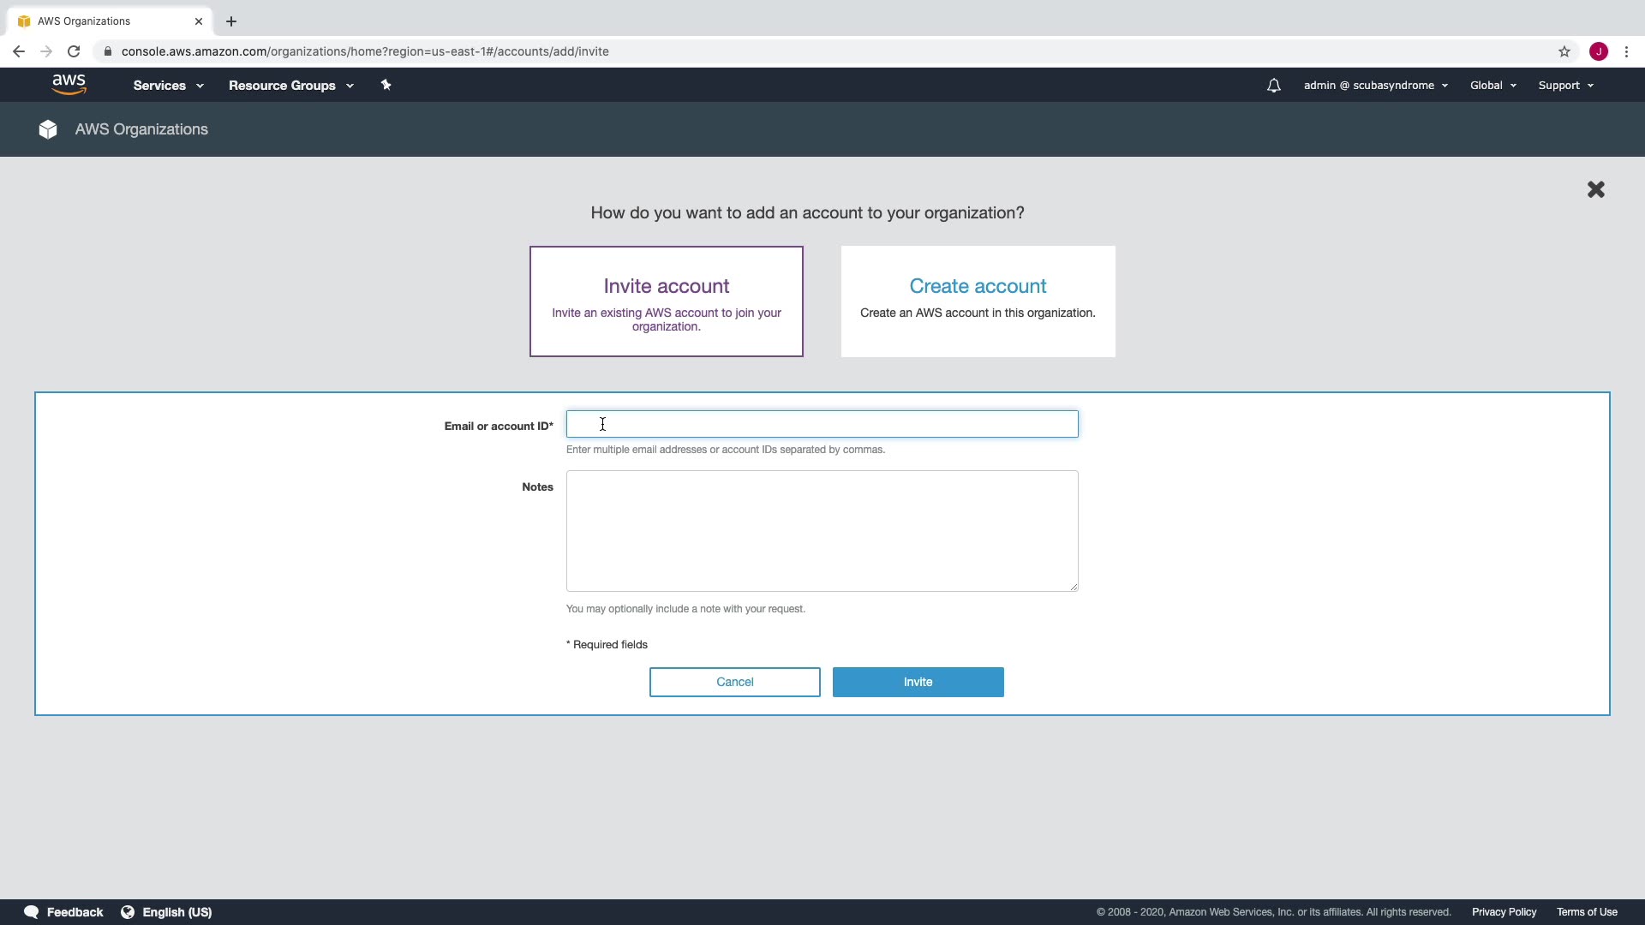This screenshot has width=1645, height=925.
Task: Bookmark page with star icon
Action: click(1564, 51)
